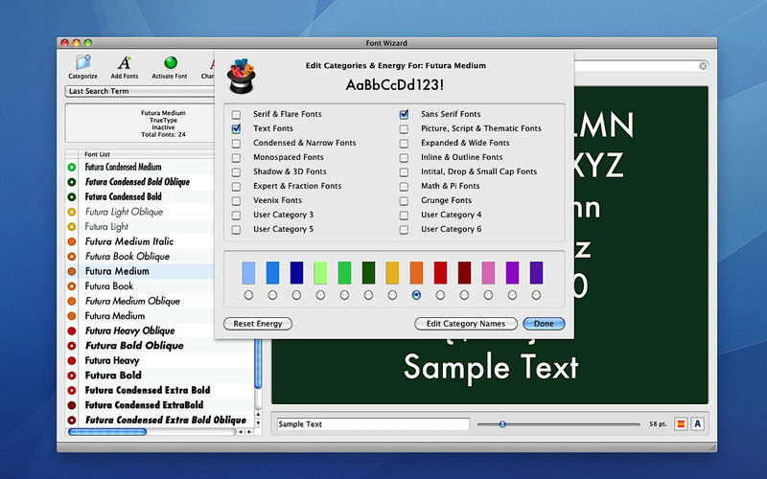Select radio button under red swatch
The width and height of the screenshot is (767, 479).
pos(440,295)
